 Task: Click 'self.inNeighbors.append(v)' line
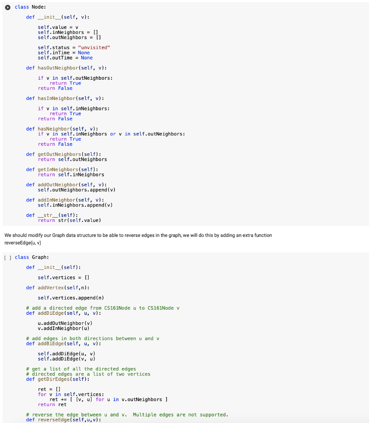[75, 205]
